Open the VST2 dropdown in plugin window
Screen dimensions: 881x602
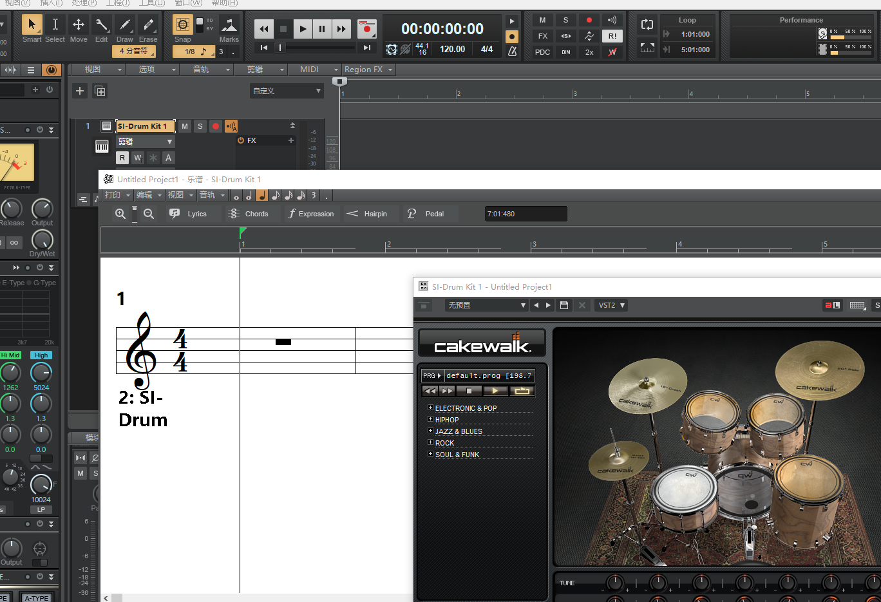(611, 305)
